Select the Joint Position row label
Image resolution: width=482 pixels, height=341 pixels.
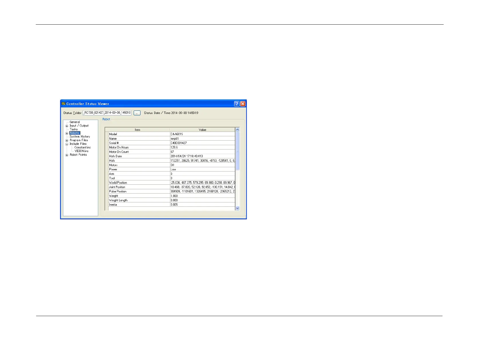click(x=117, y=187)
